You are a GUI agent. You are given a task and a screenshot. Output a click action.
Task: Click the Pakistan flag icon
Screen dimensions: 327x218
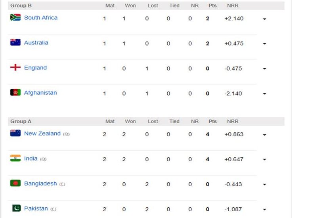pyautogui.click(x=17, y=208)
